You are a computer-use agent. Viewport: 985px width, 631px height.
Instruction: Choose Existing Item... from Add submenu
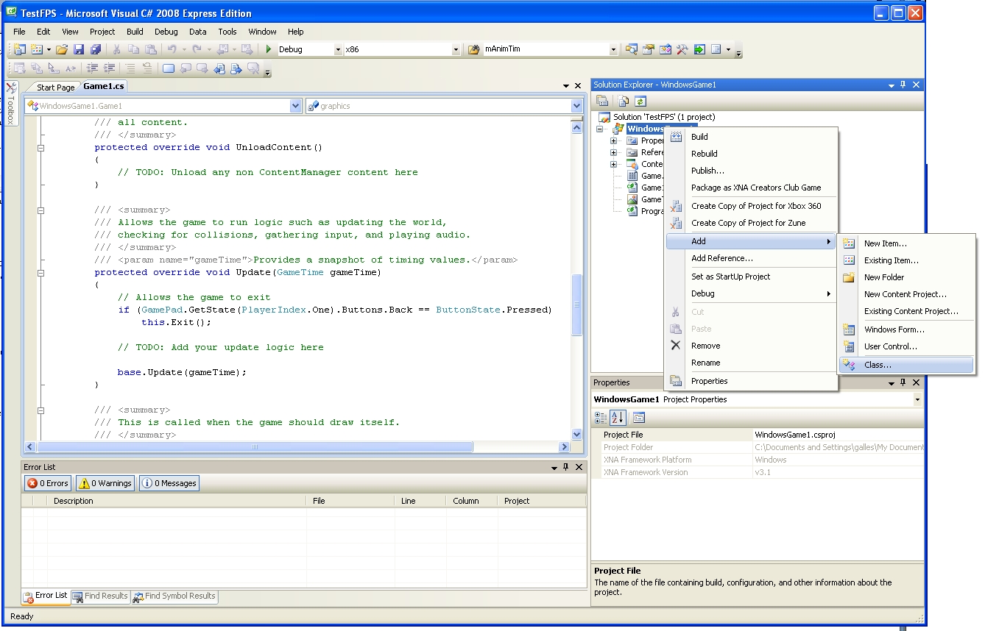907,260
